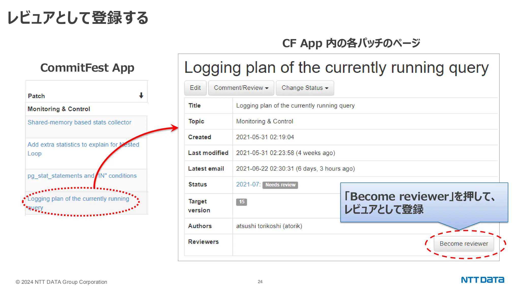Click the page title heading Logging plan
This screenshot has height=292, width=520.
click(336, 68)
